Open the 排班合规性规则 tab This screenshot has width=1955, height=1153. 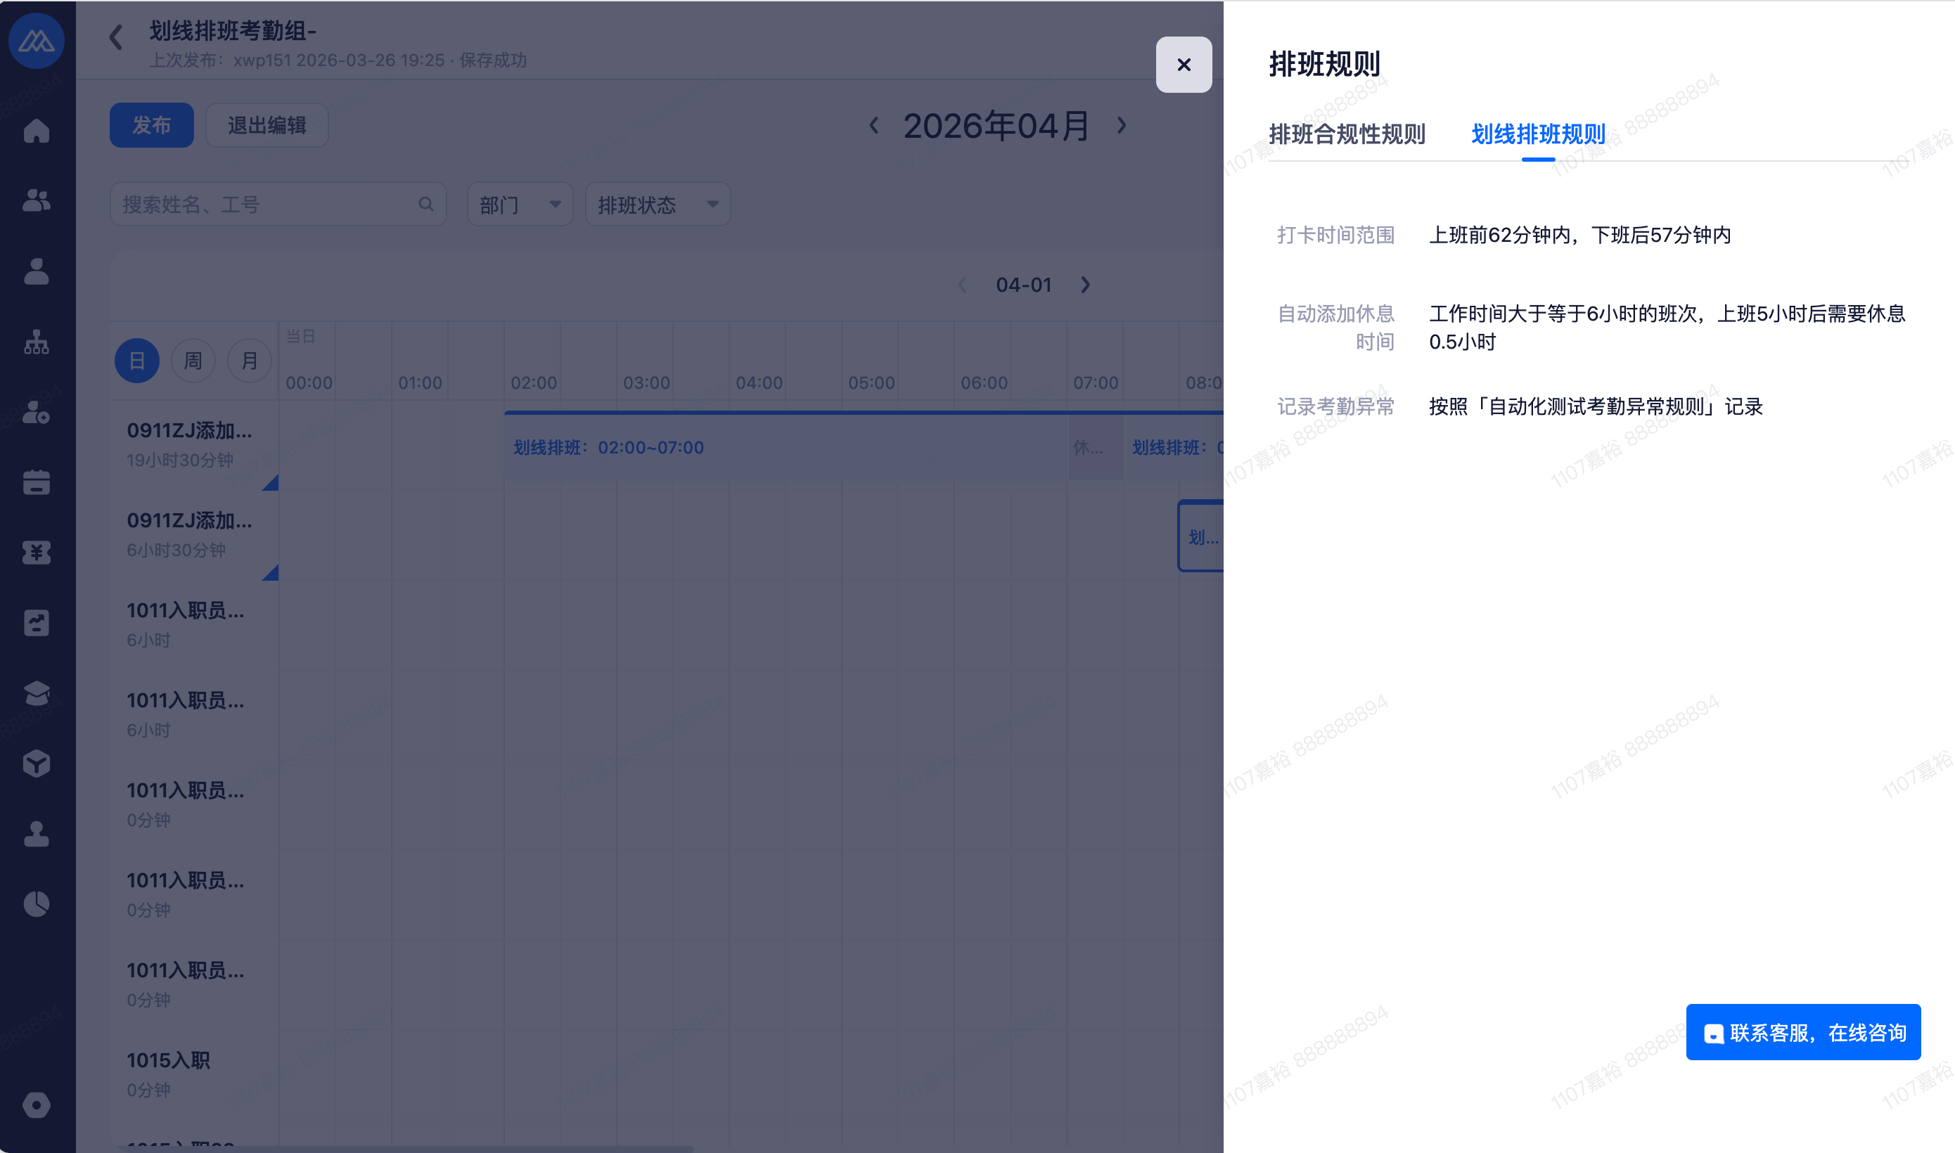pyautogui.click(x=1347, y=134)
